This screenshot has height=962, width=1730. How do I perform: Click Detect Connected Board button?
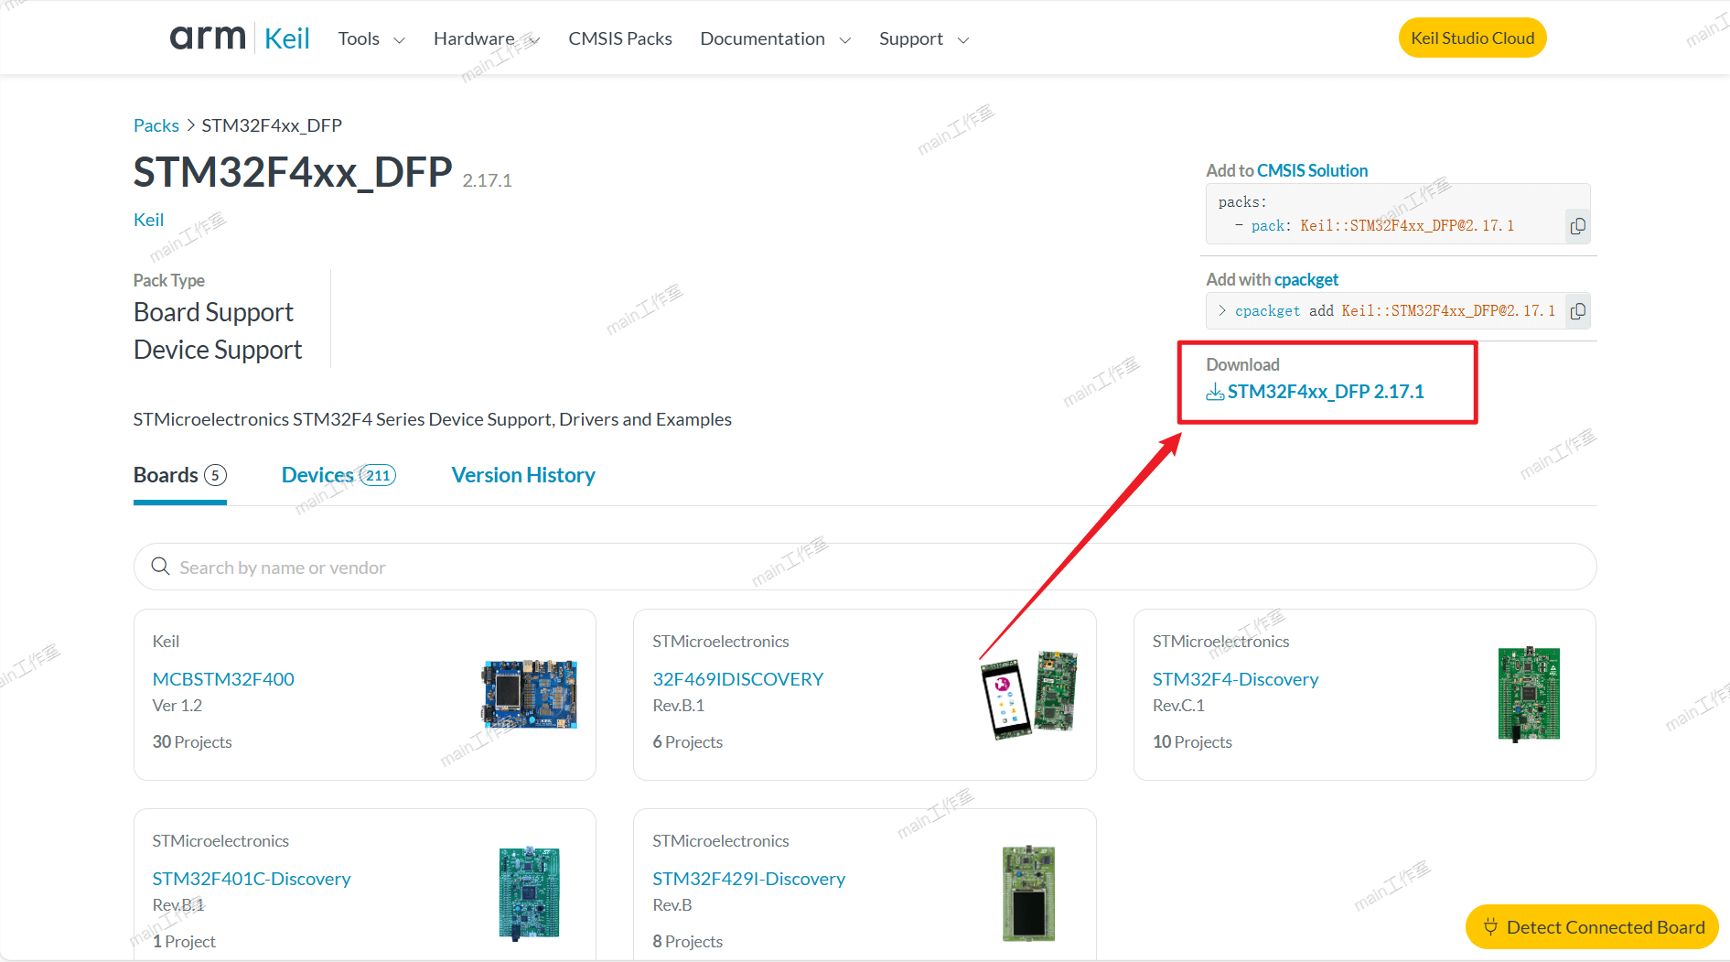coord(1592,927)
